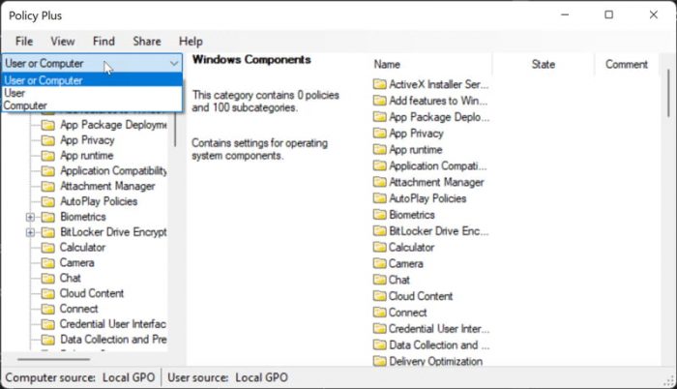Select the Cloud Content folder icon in list

pos(379,296)
